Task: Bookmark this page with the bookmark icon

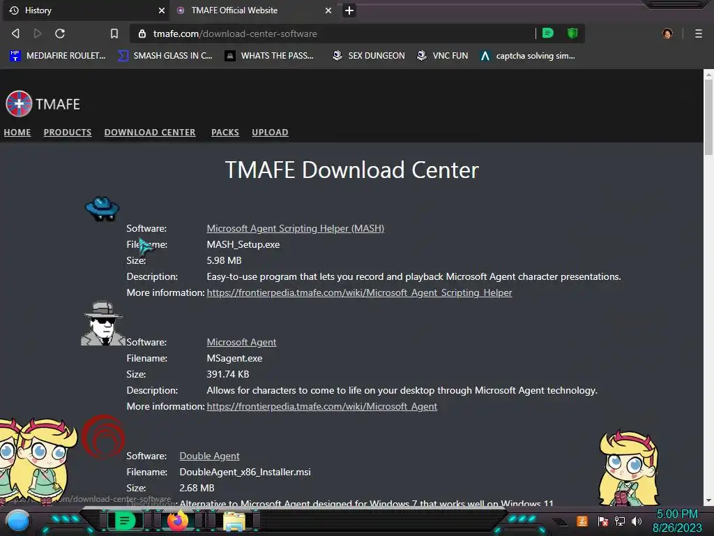Action: pyautogui.click(x=114, y=33)
